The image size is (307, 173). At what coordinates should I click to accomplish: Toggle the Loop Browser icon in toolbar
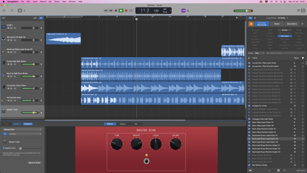tap(303, 11)
